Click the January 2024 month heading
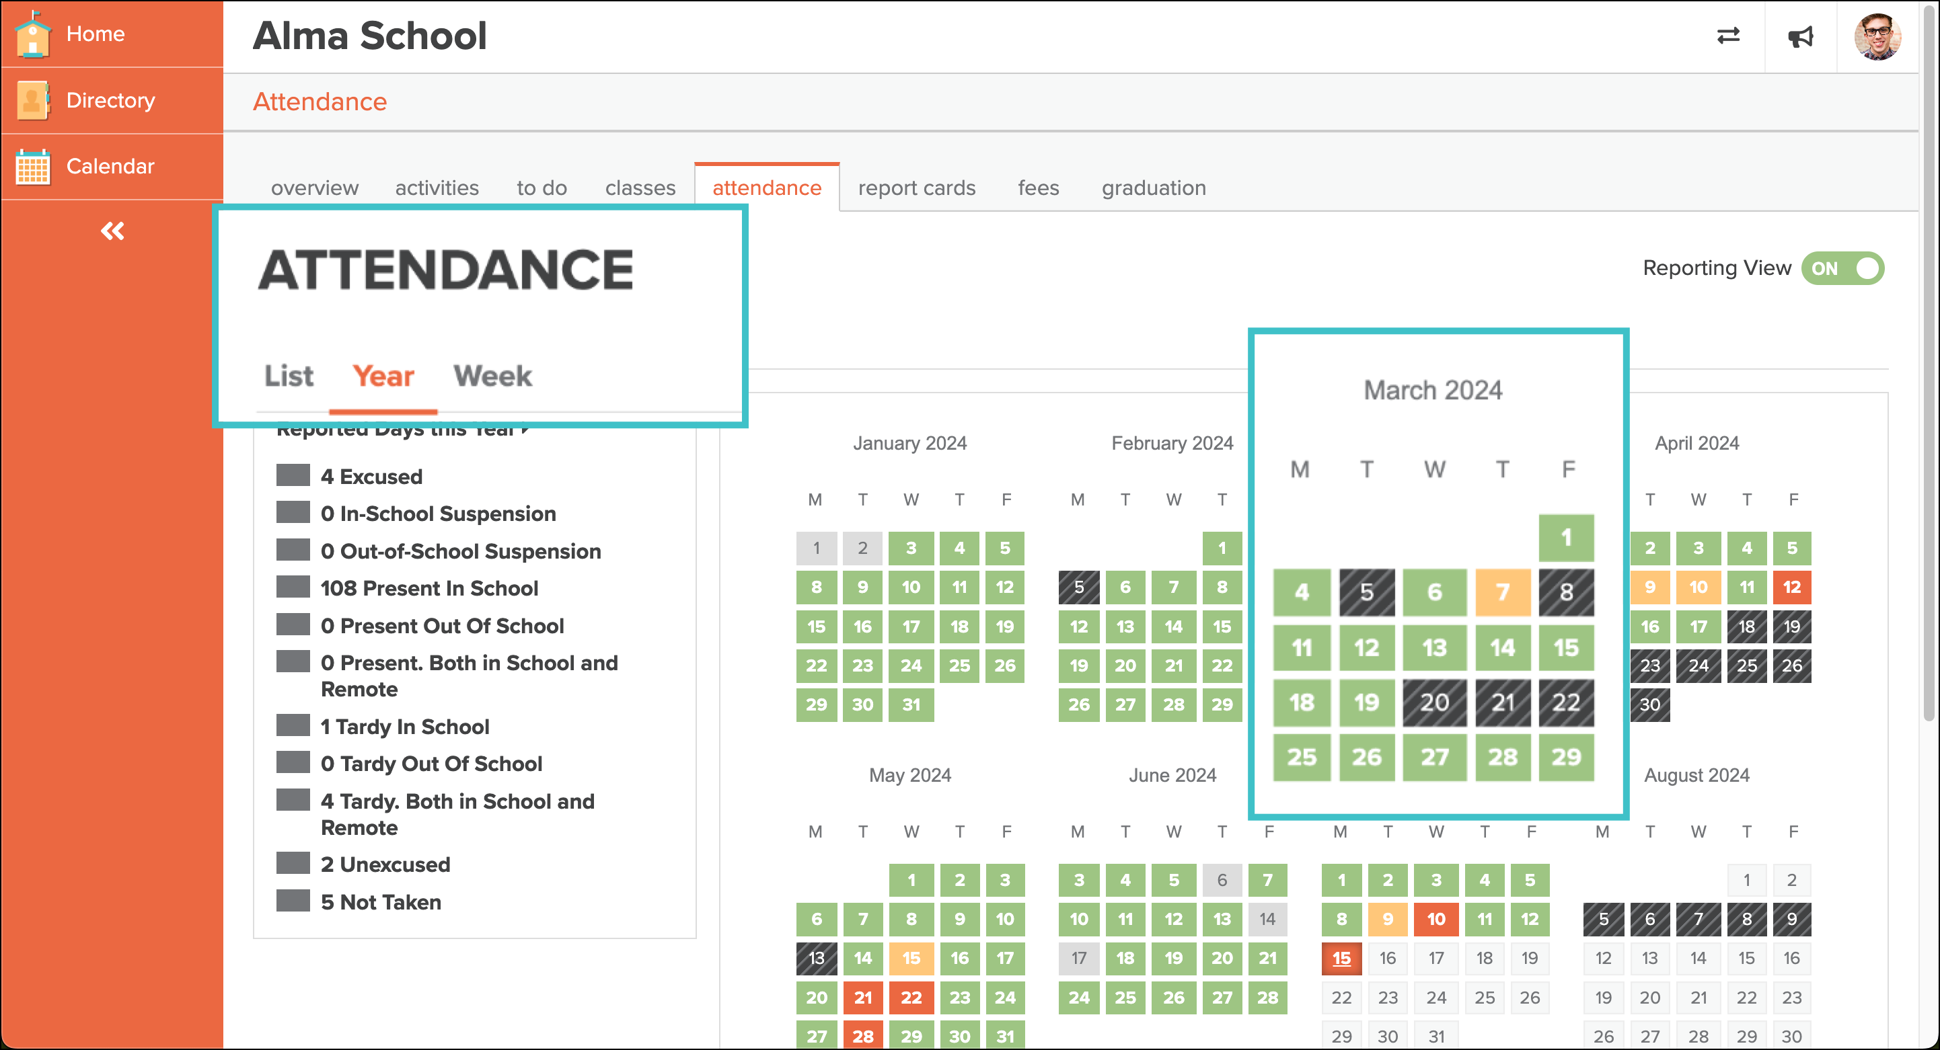This screenshot has width=1940, height=1050. (x=909, y=444)
